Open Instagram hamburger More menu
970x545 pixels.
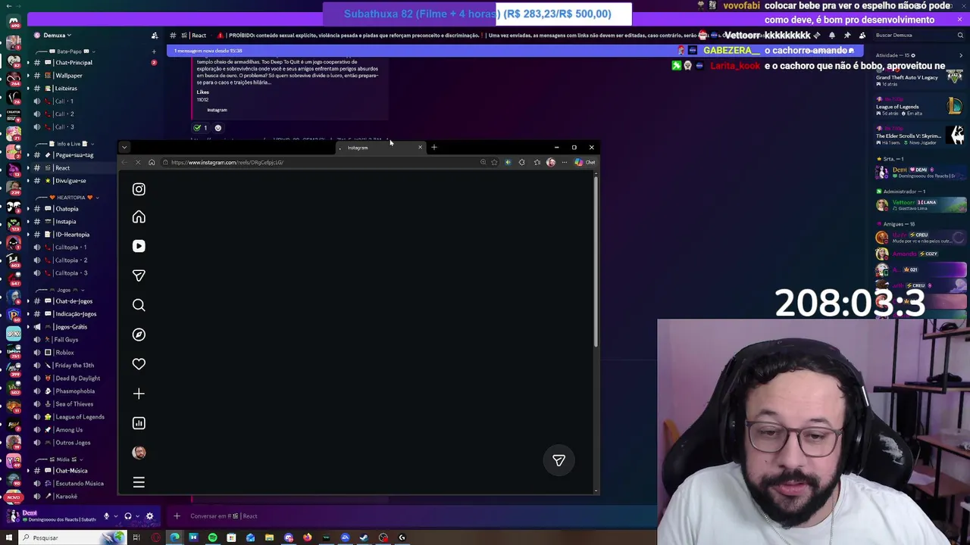coord(139,482)
